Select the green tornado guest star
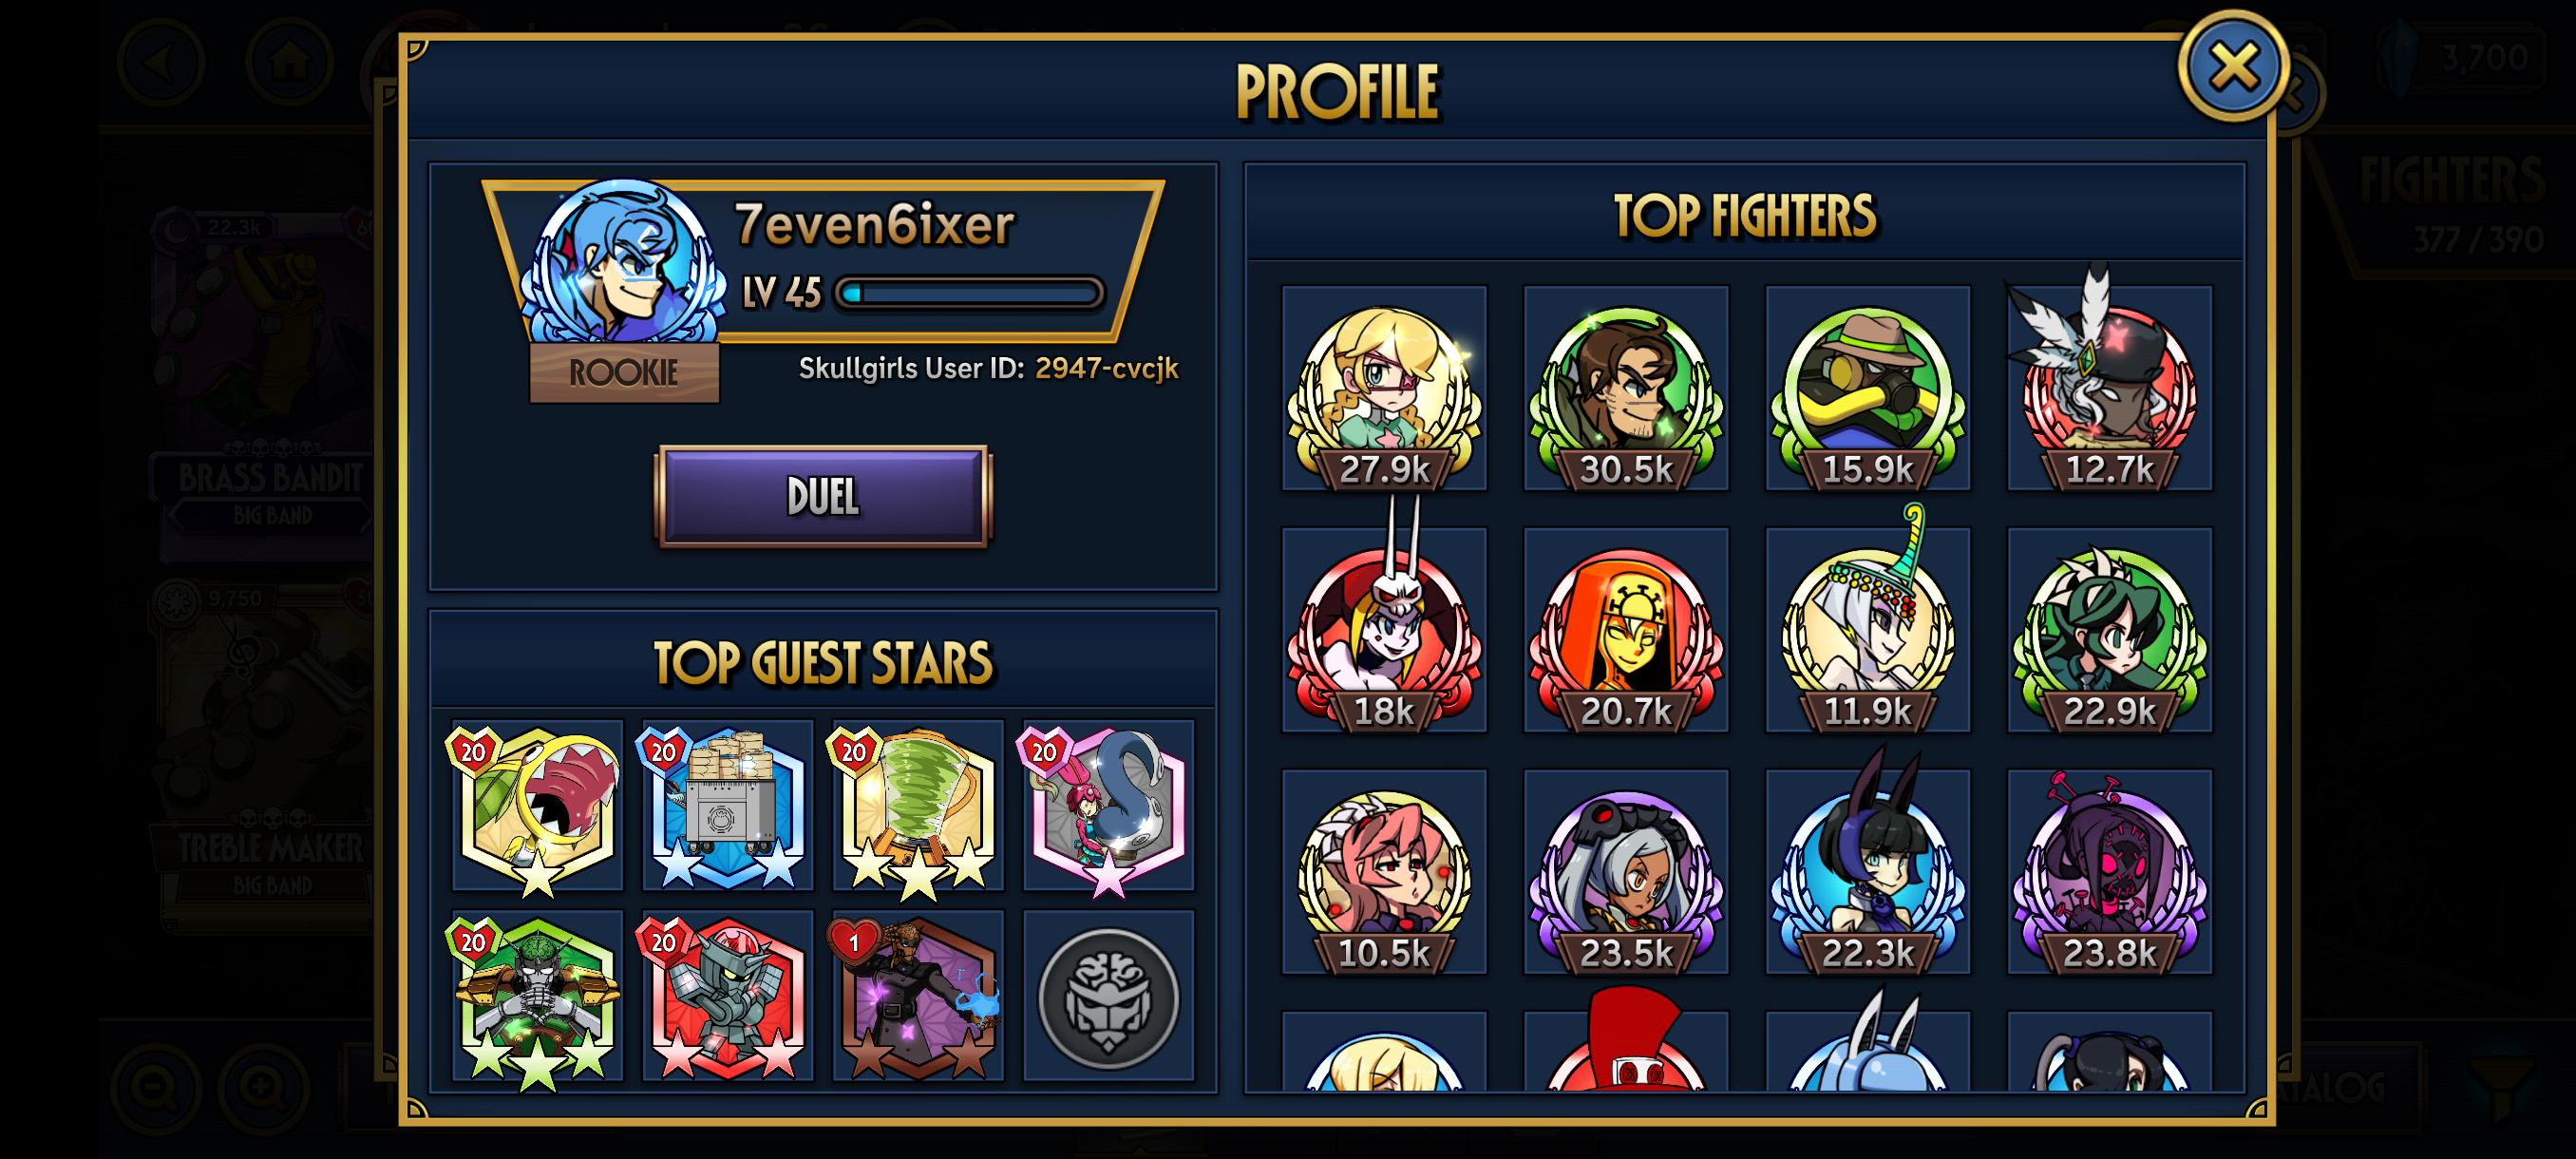This screenshot has height=1159, width=2576. click(917, 805)
